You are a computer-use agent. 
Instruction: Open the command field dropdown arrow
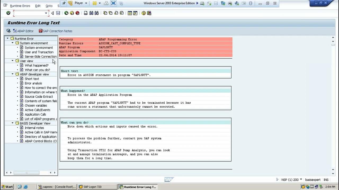coord(46,13)
